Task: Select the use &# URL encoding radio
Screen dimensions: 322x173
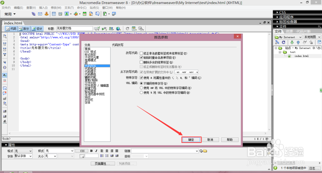Action: 141,88
